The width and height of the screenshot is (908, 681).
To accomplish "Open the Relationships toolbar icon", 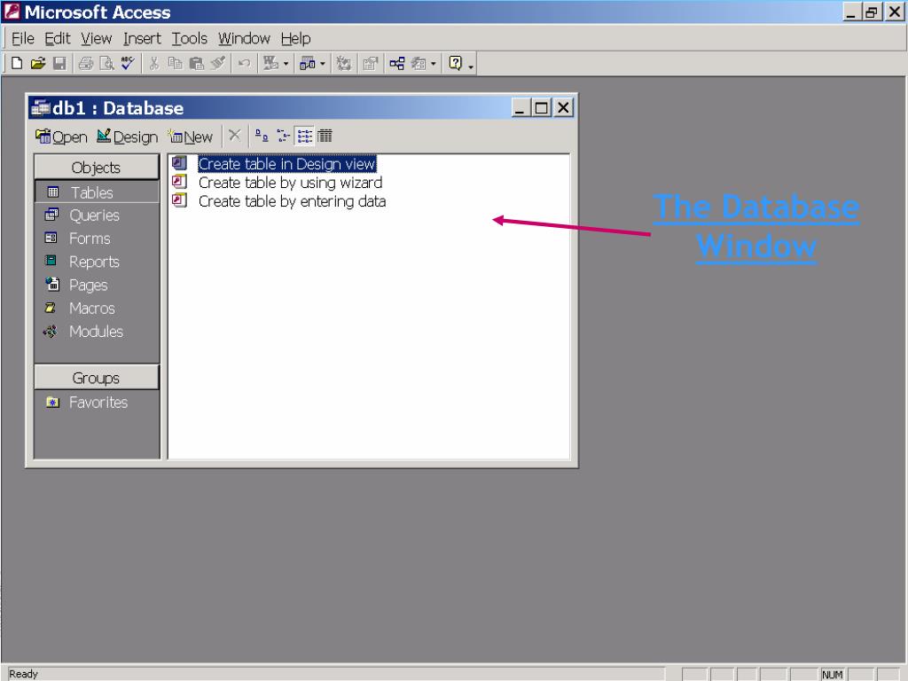I will tap(396, 63).
